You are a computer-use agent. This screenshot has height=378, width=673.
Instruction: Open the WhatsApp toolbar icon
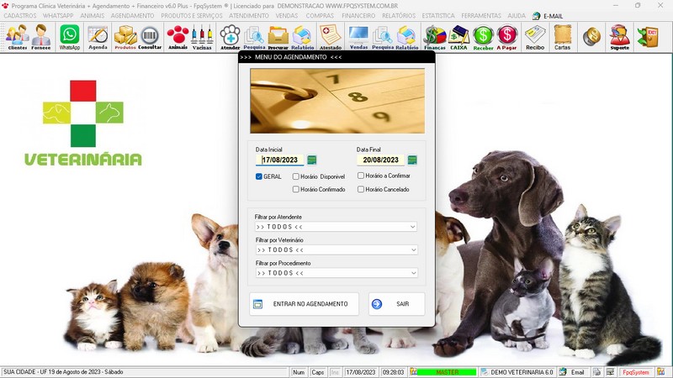[x=69, y=36]
